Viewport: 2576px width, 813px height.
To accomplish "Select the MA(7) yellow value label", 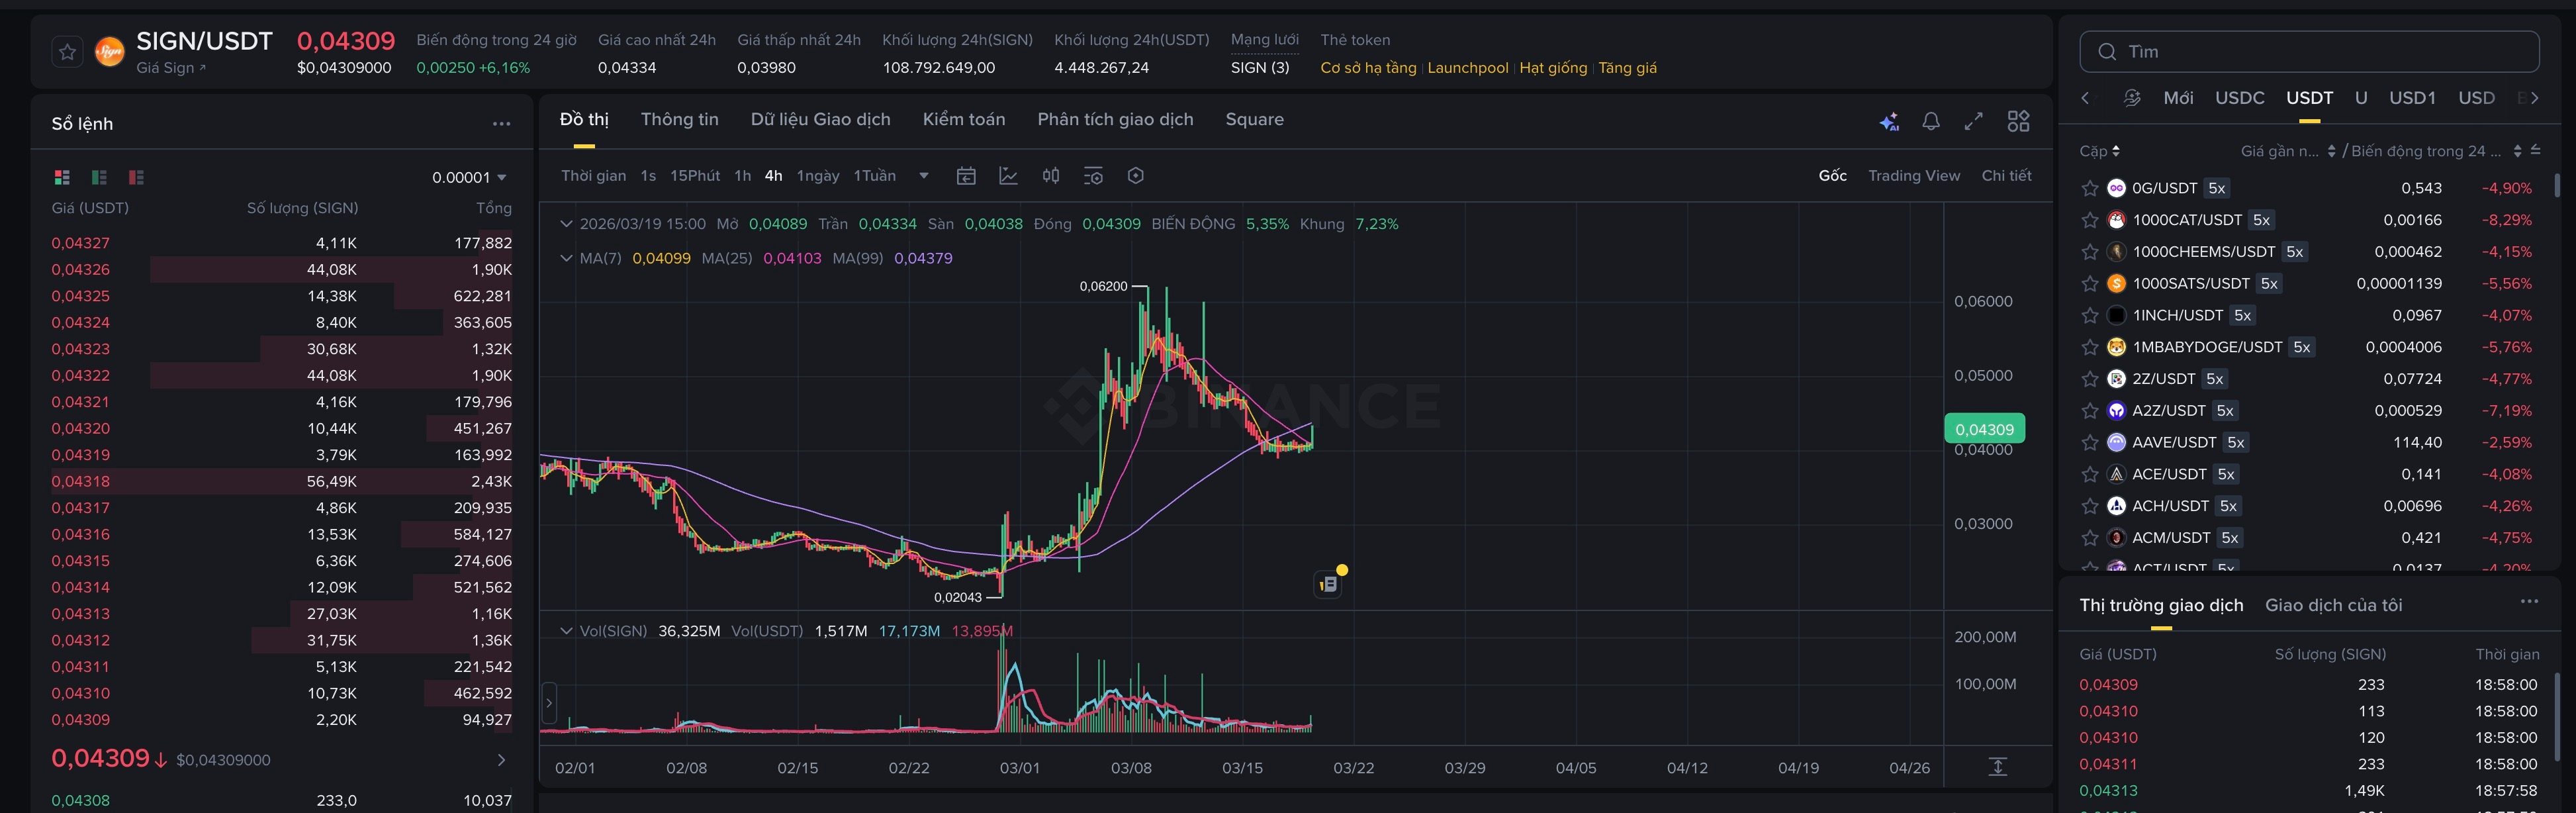I will coord(661,258).
